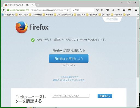Save page to Pocket icon

[108, 10]
